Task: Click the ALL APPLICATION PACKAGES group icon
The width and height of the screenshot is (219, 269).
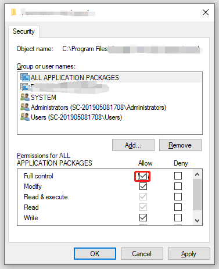Action: (25, 77)
